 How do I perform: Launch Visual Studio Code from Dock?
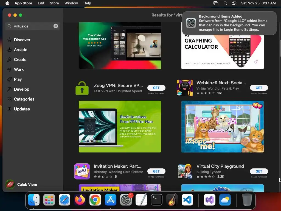[x=187, y=200]
